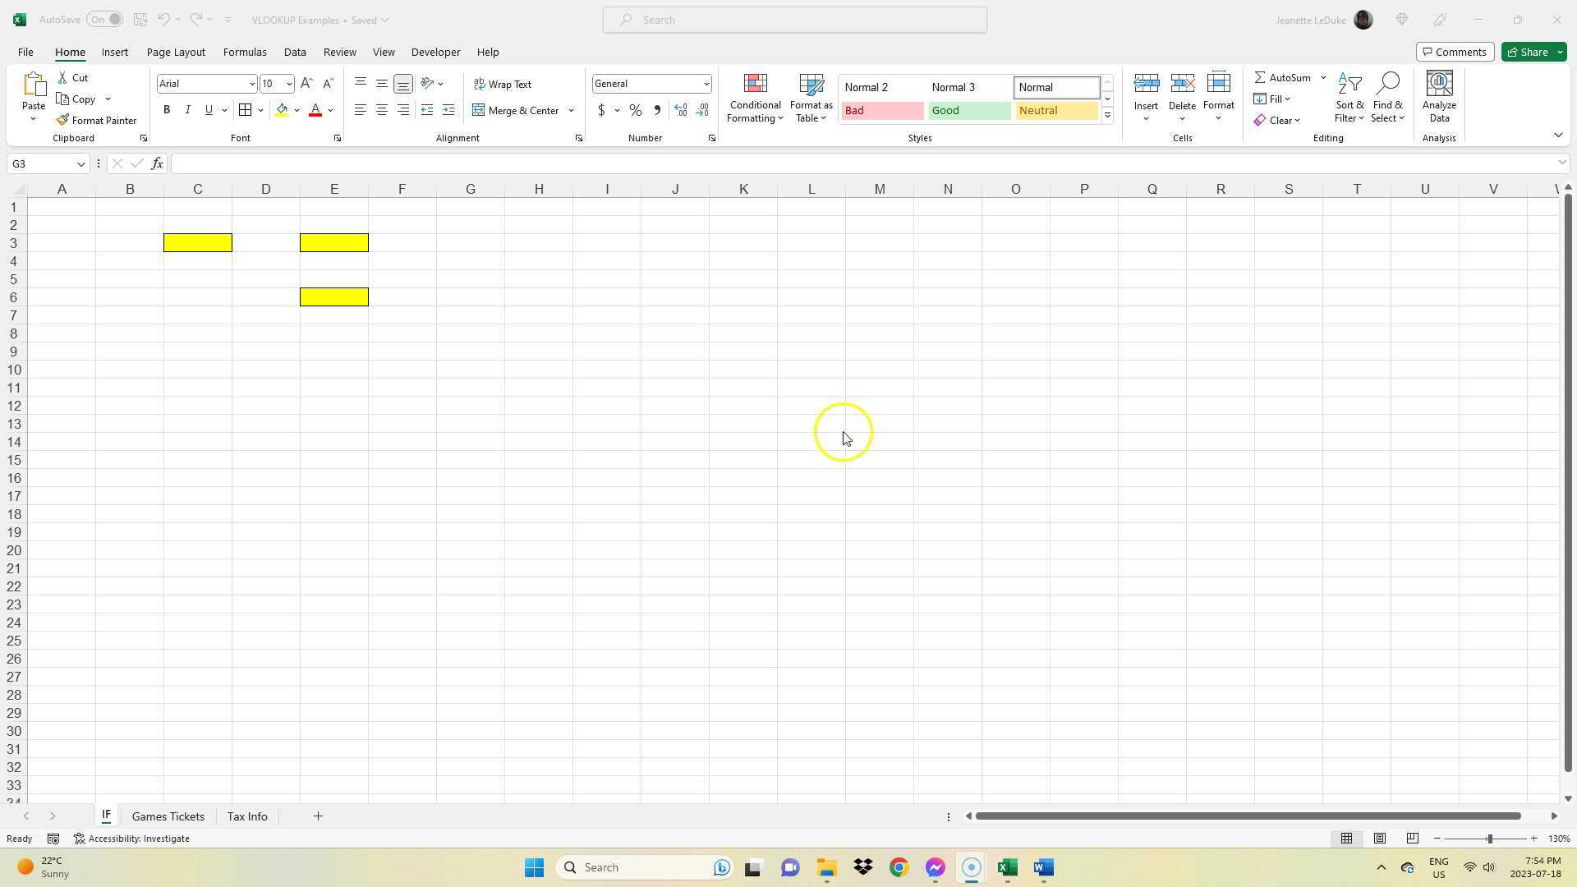Screen dimensions: 1577x887
Task: Apply the Good cell style
Action: click(x=968, y=110)
